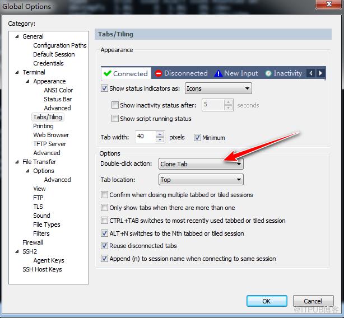Select Filters category
Viewport: 344px width, 318px height.
[x=41, y=233]
